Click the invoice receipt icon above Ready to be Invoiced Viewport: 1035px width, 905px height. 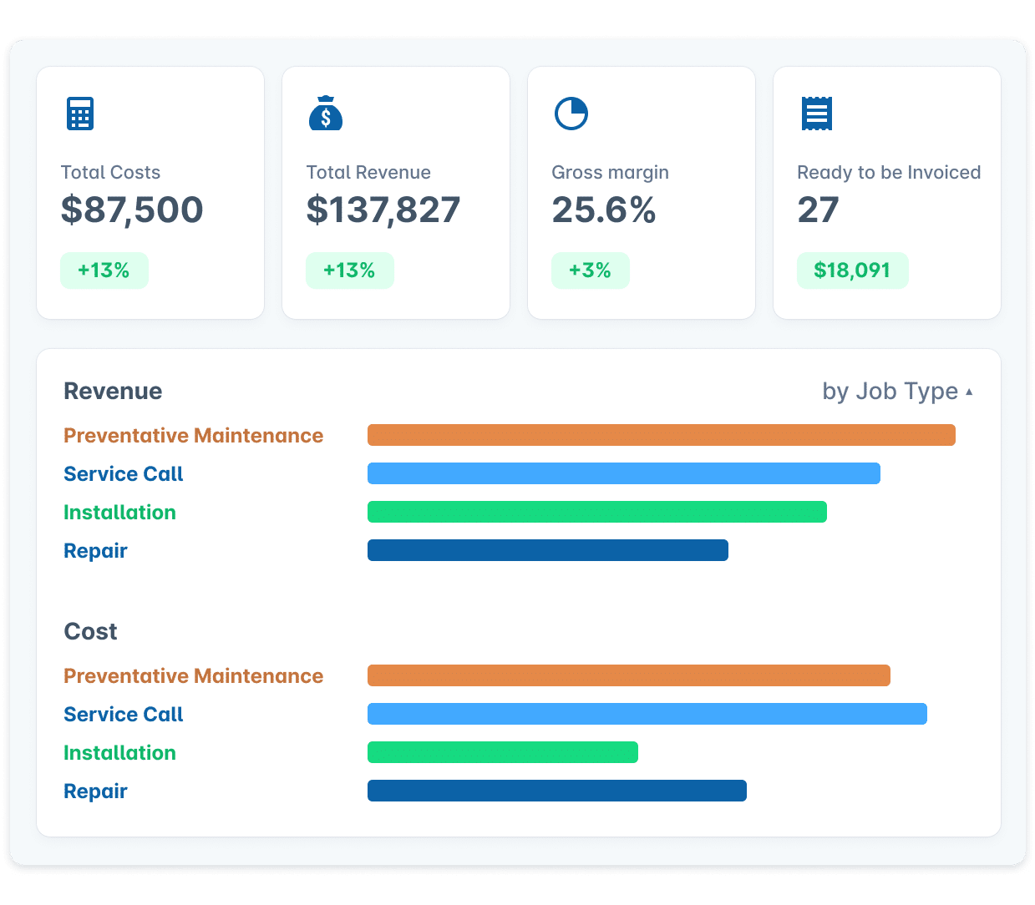[x=815, y=114]
